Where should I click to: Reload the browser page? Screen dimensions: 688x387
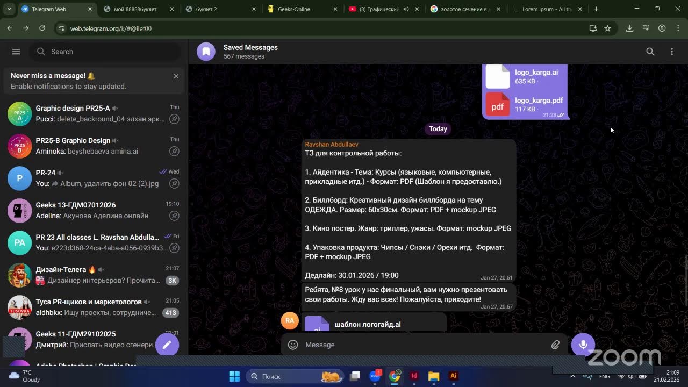(x=42, y=28)
